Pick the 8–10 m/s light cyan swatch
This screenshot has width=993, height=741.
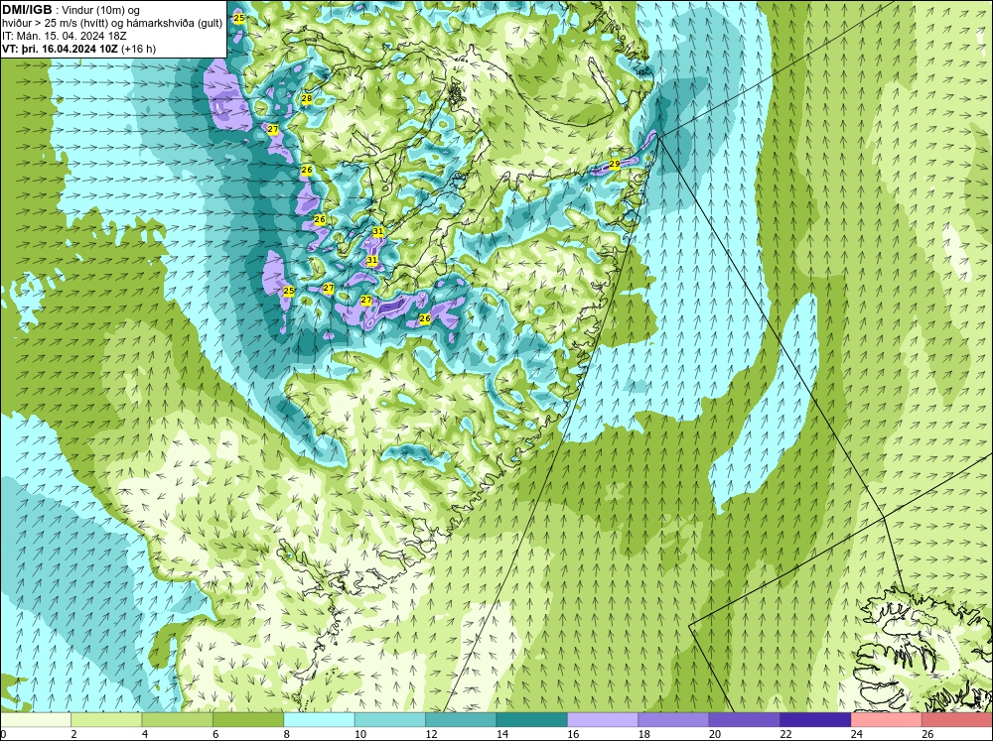click(319, 719)
